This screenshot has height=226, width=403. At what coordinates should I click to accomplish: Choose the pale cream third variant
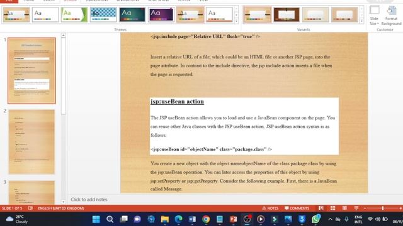[x=315, y=14]
